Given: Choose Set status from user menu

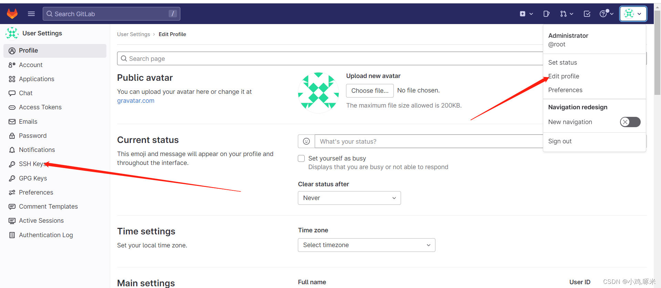Looking at the screenshot, I should click(563, 62).
